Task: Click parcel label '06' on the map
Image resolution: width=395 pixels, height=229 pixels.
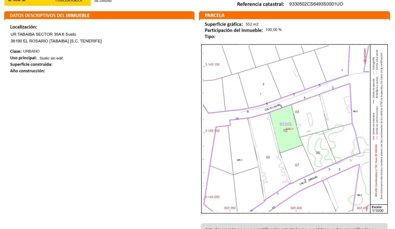Action: [x=318, y=153]
